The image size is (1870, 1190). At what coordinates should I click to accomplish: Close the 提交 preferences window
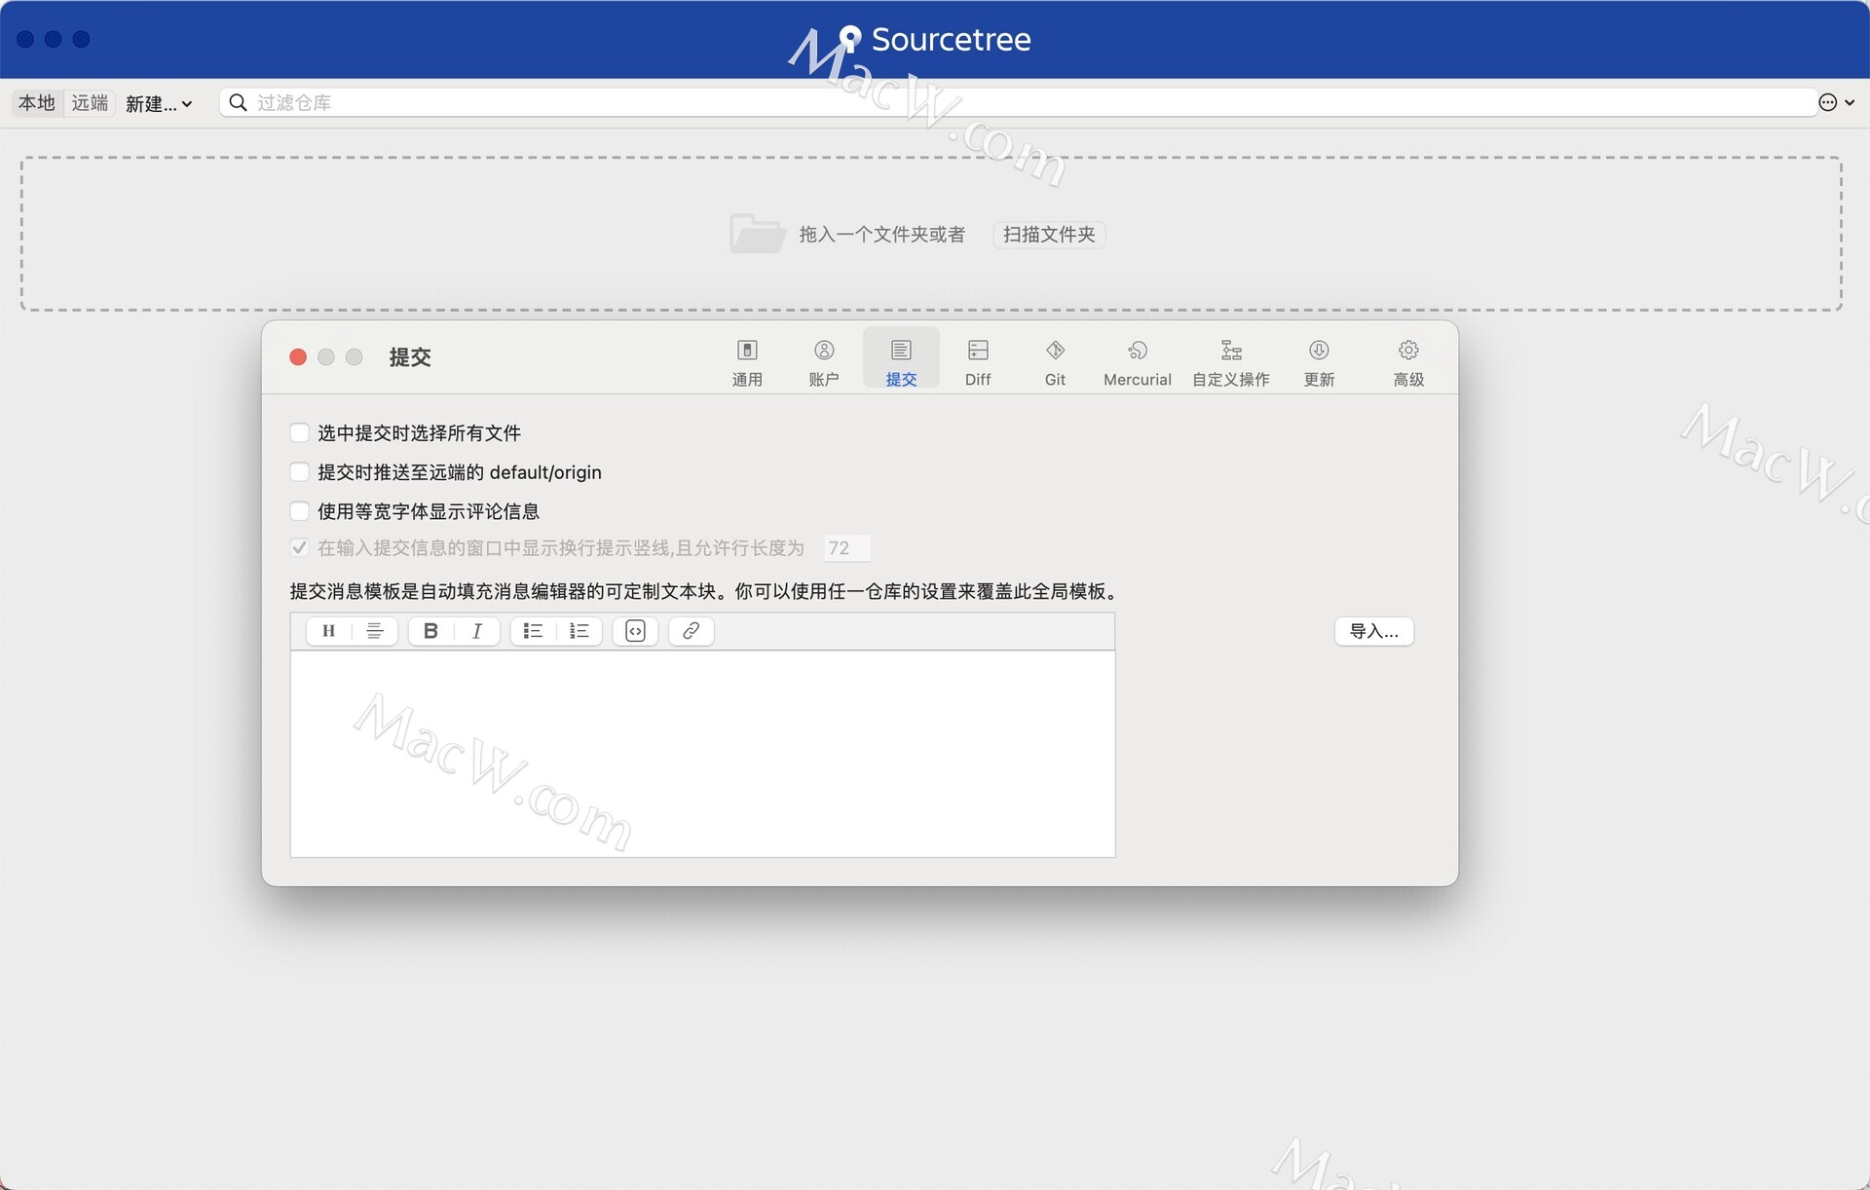[298, 357]
